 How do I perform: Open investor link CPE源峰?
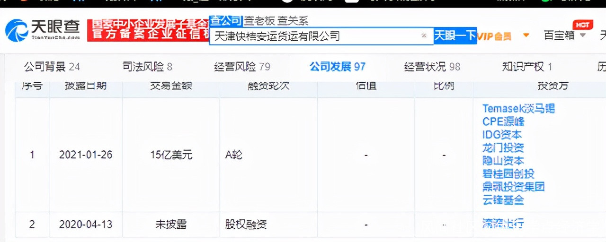coord(503,121)
